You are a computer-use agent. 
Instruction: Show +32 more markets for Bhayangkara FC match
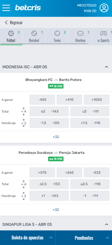tap(56, 137)
